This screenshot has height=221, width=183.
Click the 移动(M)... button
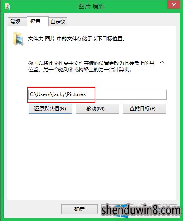tap(97, 109)
